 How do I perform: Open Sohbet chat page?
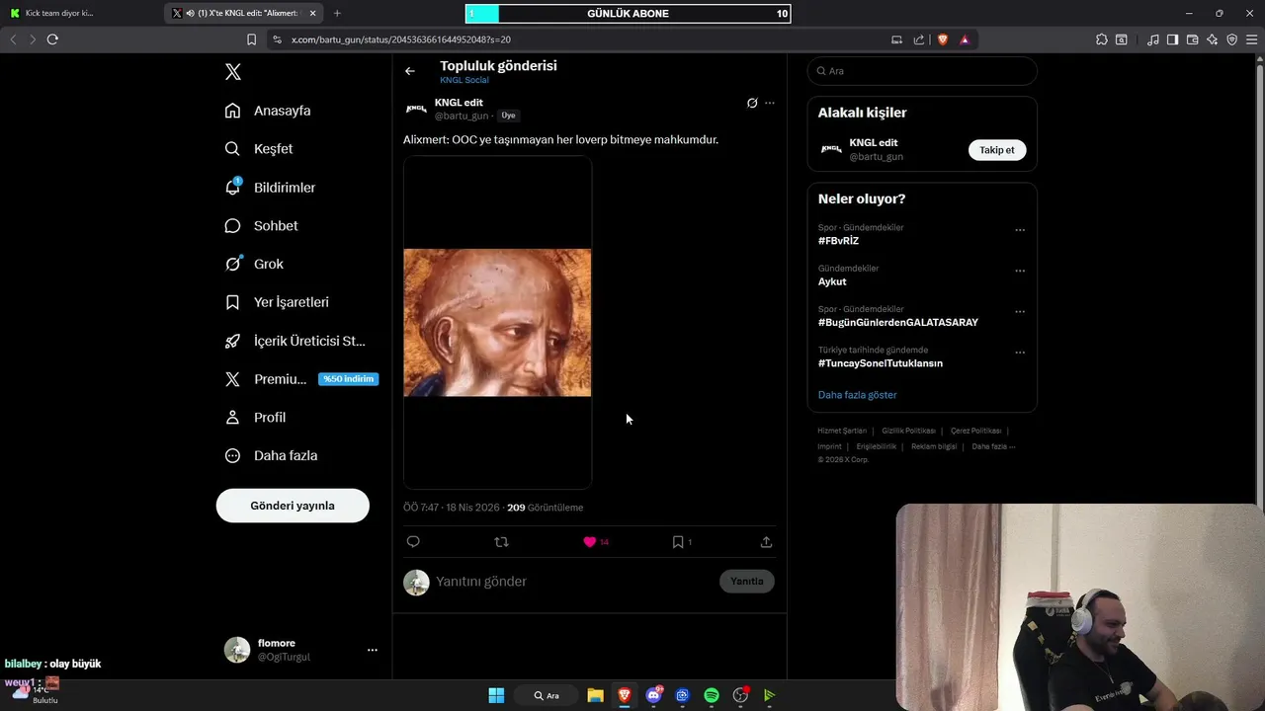pyautogui.click(x=261, y=226)
